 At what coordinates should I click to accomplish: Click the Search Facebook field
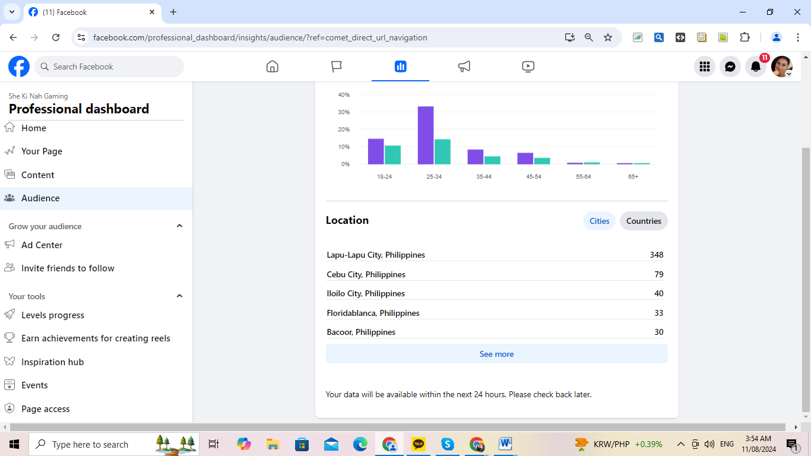point(109,66)
